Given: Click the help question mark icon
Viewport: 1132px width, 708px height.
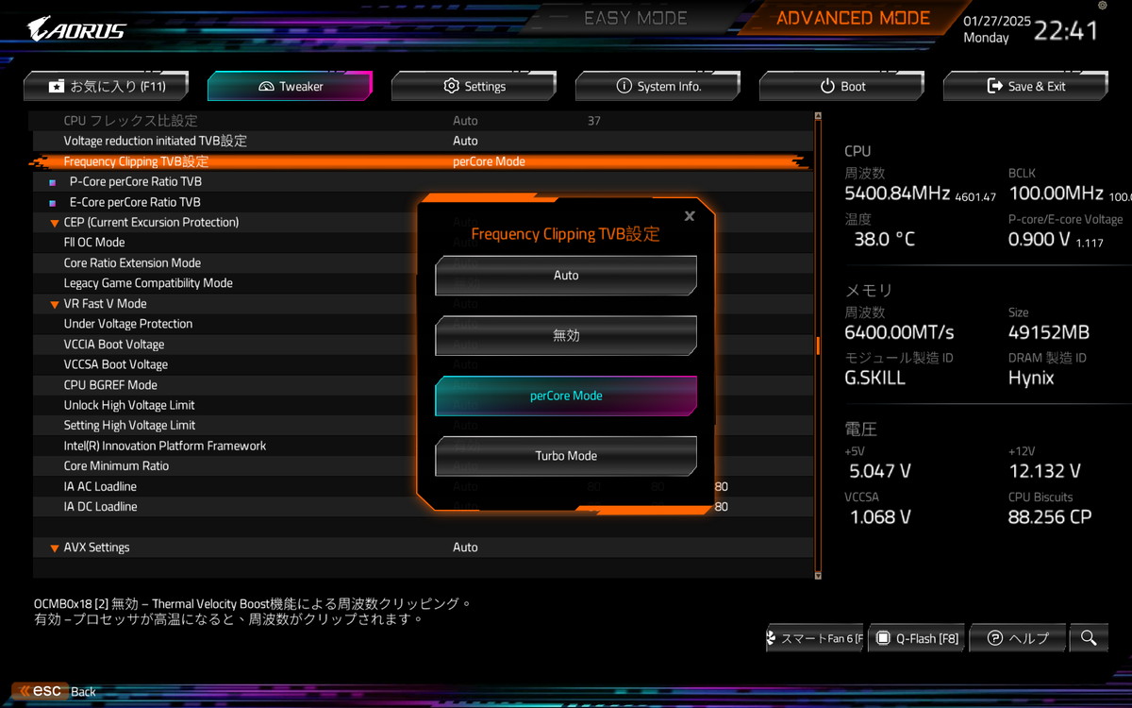Looking at the screenshot, I should [994, 638].
